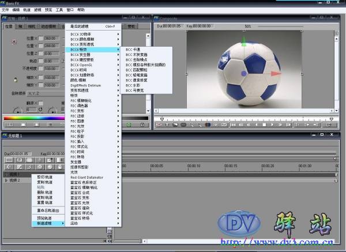Click the 00:00:10 mark on timeline ruler
This screenshot has height=252, width=346.
coord(194,166)
